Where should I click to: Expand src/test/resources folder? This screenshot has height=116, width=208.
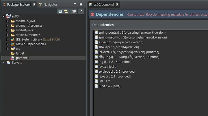pyautogui.click(x=7, y=35)
